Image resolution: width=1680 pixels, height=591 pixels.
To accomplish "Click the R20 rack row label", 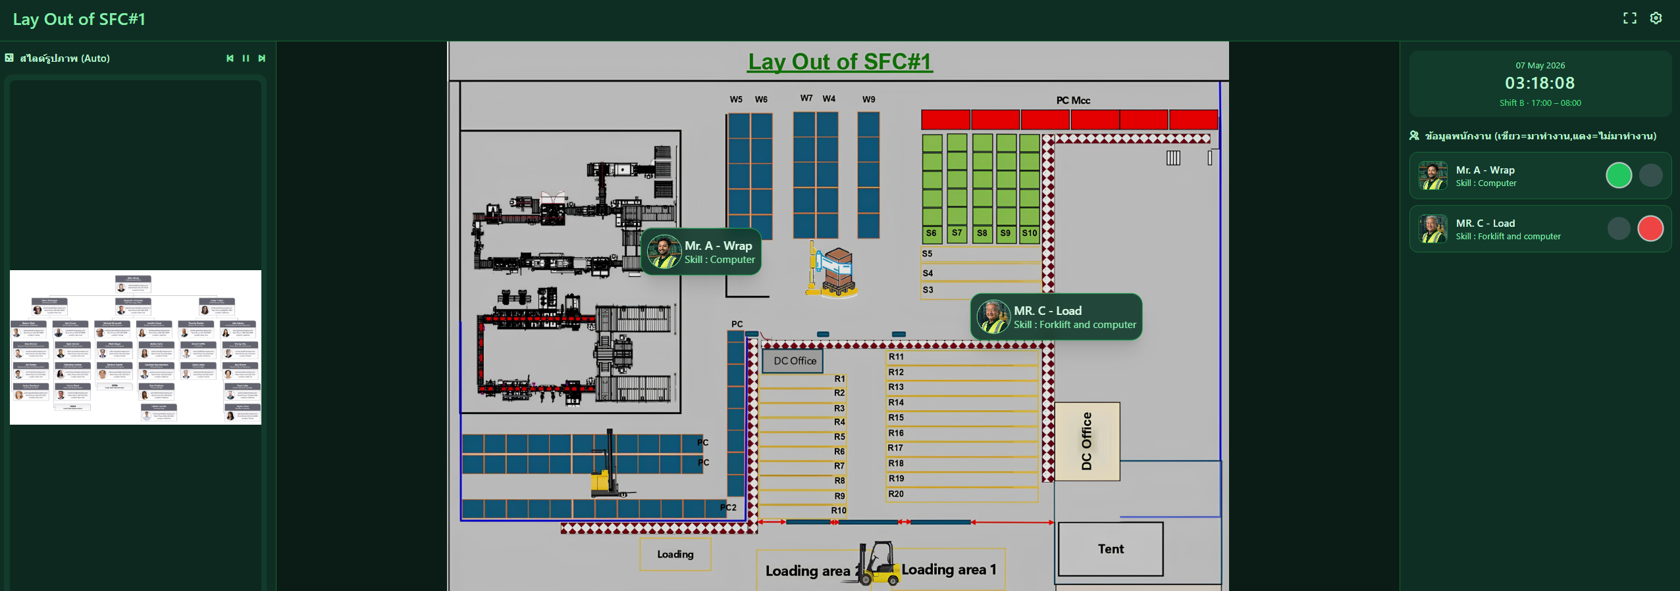I will click(x=896, y=494).
